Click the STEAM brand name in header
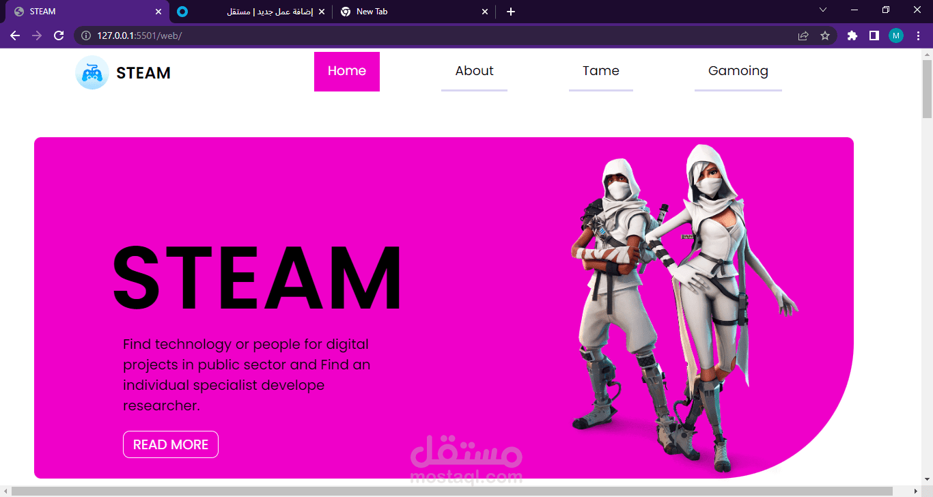This screenshot has height=497, width=933. click(143, 73)
